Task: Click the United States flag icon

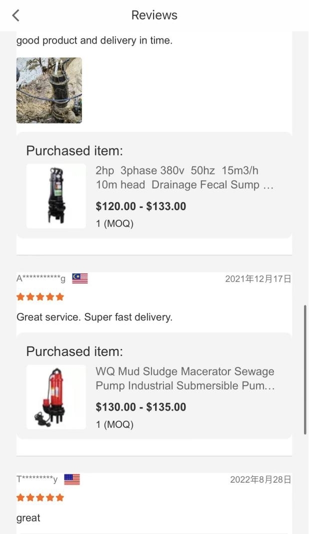Action: 72,479
